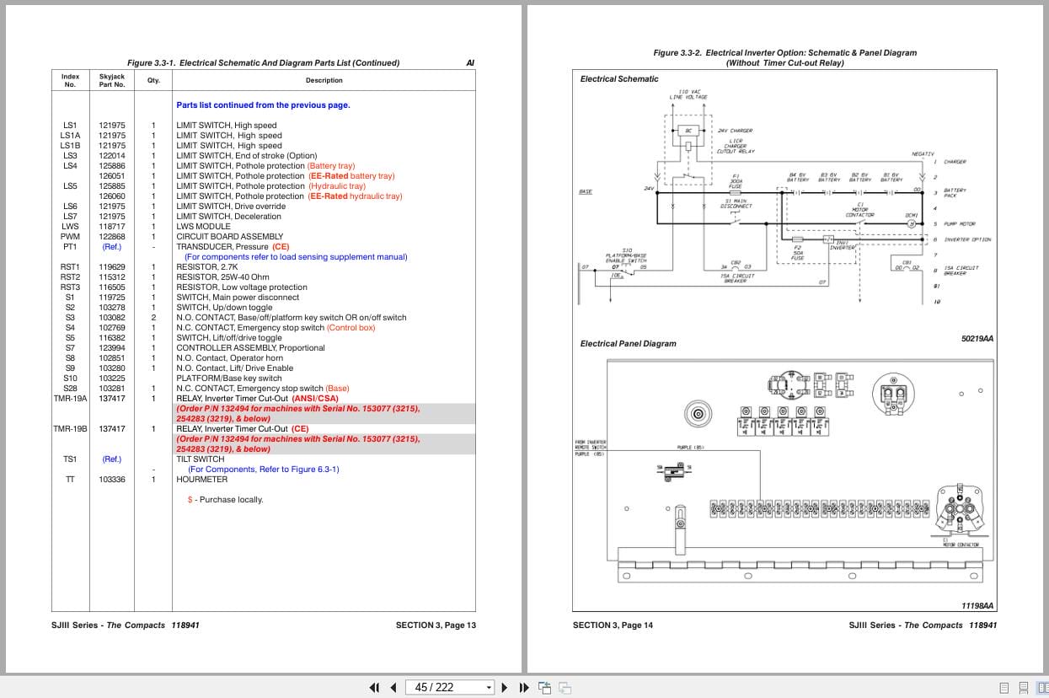Select the single-page view icon at bottom right

[1004, 687]
